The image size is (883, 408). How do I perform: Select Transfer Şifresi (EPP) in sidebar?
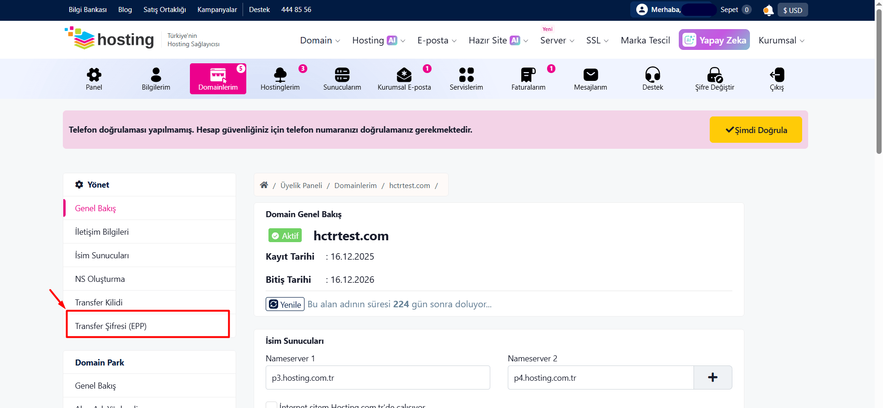pos(149,326)
